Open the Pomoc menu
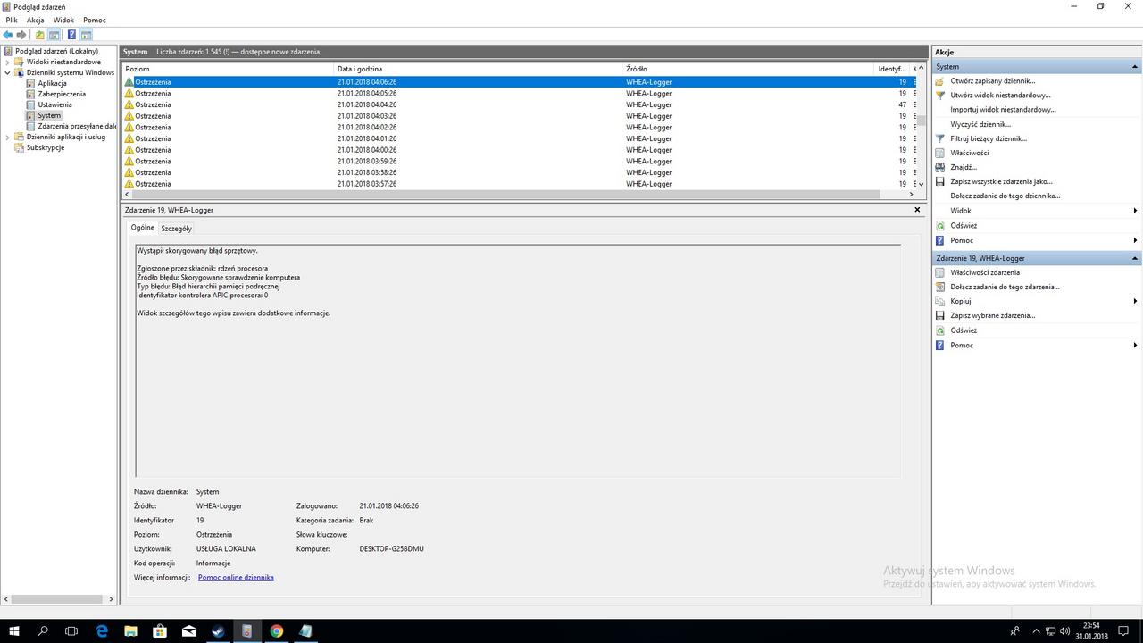1143x643 pixels. pyautogui.click(x=94, y=20)
